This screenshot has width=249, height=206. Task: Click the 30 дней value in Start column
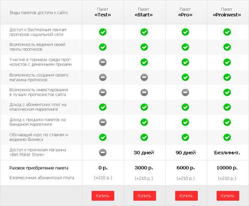pyautogui.click(x=144, y=153)
